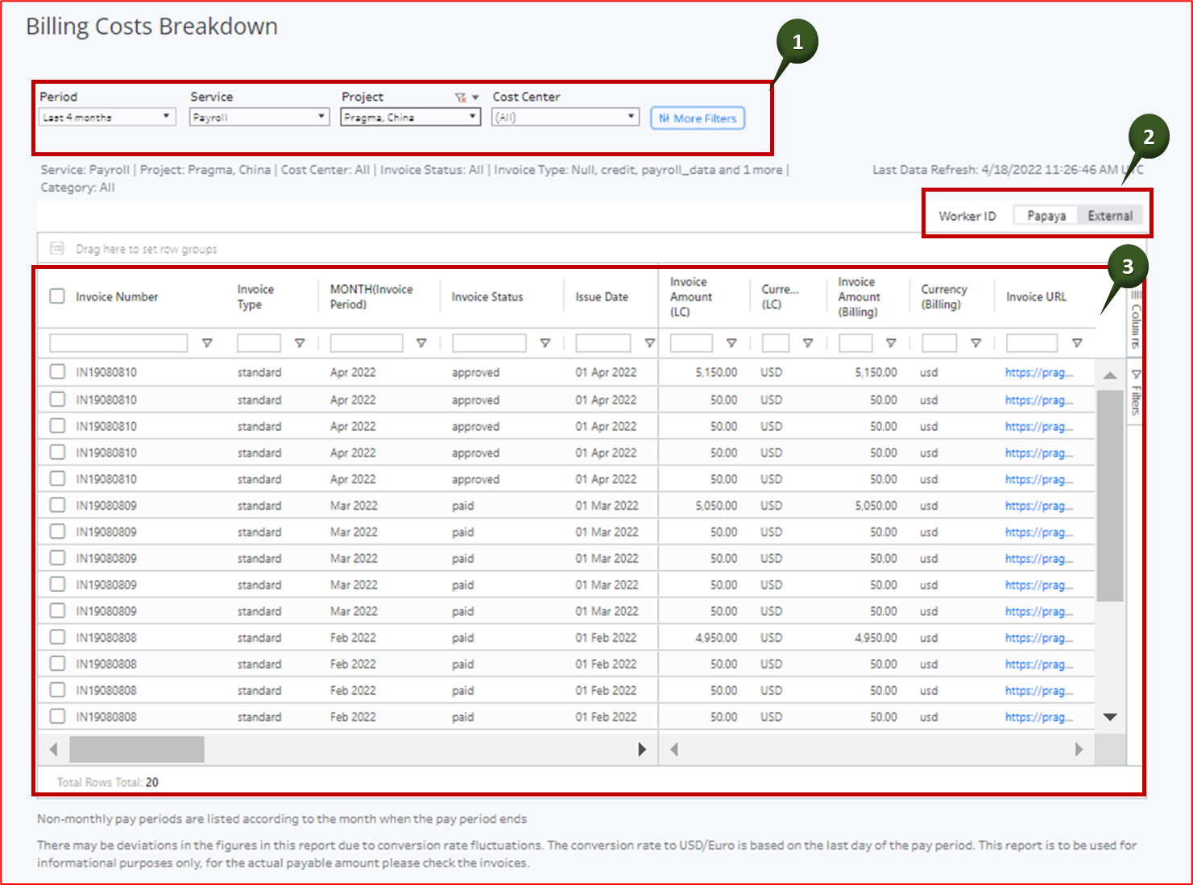
Task: Open the Invoice Status column filter funnel
Action: pos(545,342)
